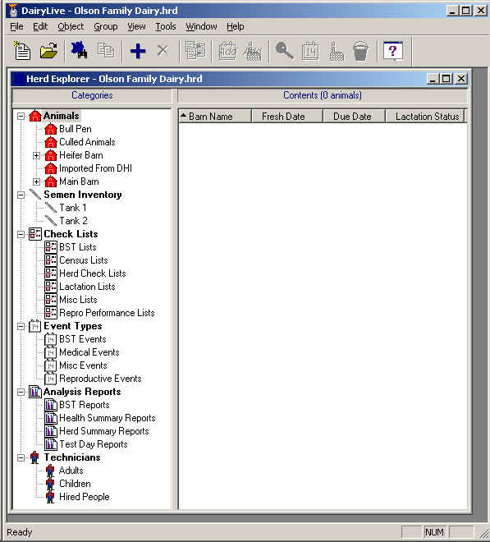
Task: Click the blue cow toolbar icon
Action: [79, 51]
